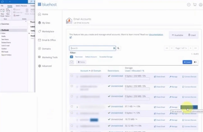This screenshot has height=132, width=203.
Task: Open Email & Office in sidebar
Action: (49, 40)
